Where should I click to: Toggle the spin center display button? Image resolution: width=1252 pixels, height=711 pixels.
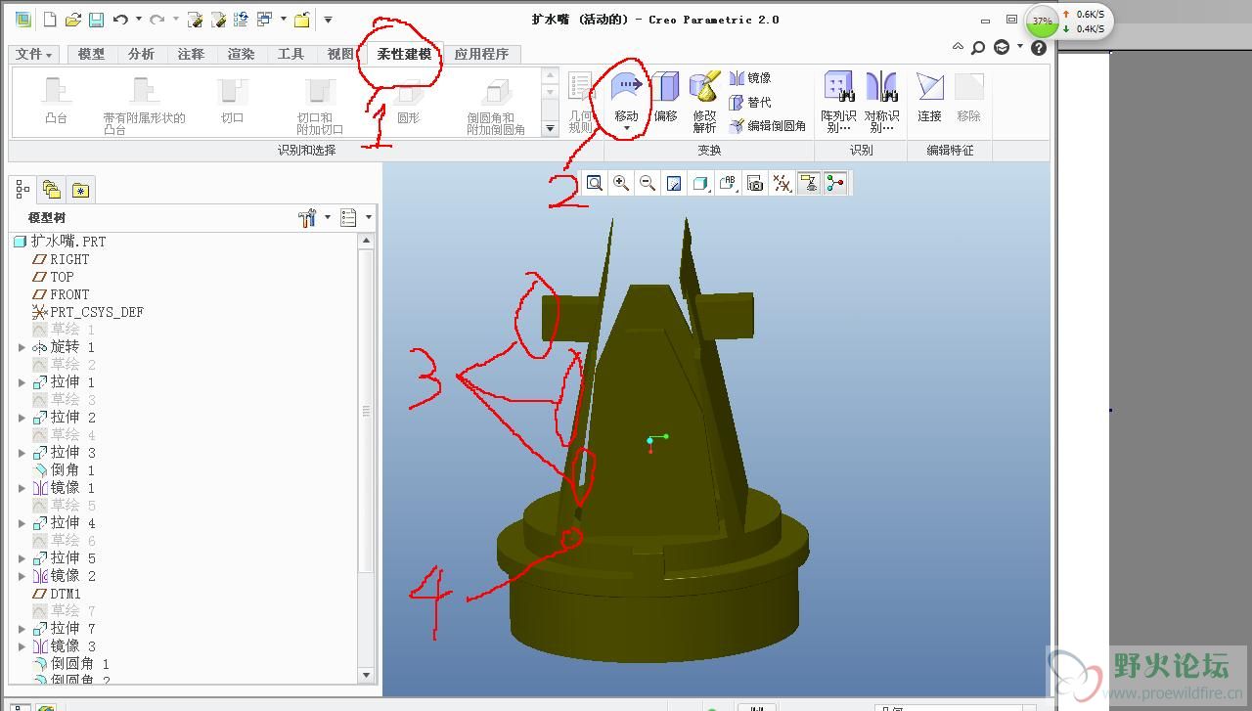[x=834, y=183]
